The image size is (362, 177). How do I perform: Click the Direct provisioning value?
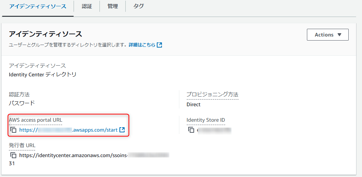pos(193,104)
